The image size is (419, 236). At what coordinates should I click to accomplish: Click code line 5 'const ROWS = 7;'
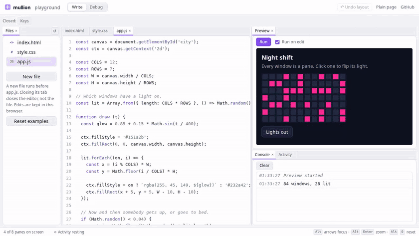pyautogui.click(x=95, y=69)
